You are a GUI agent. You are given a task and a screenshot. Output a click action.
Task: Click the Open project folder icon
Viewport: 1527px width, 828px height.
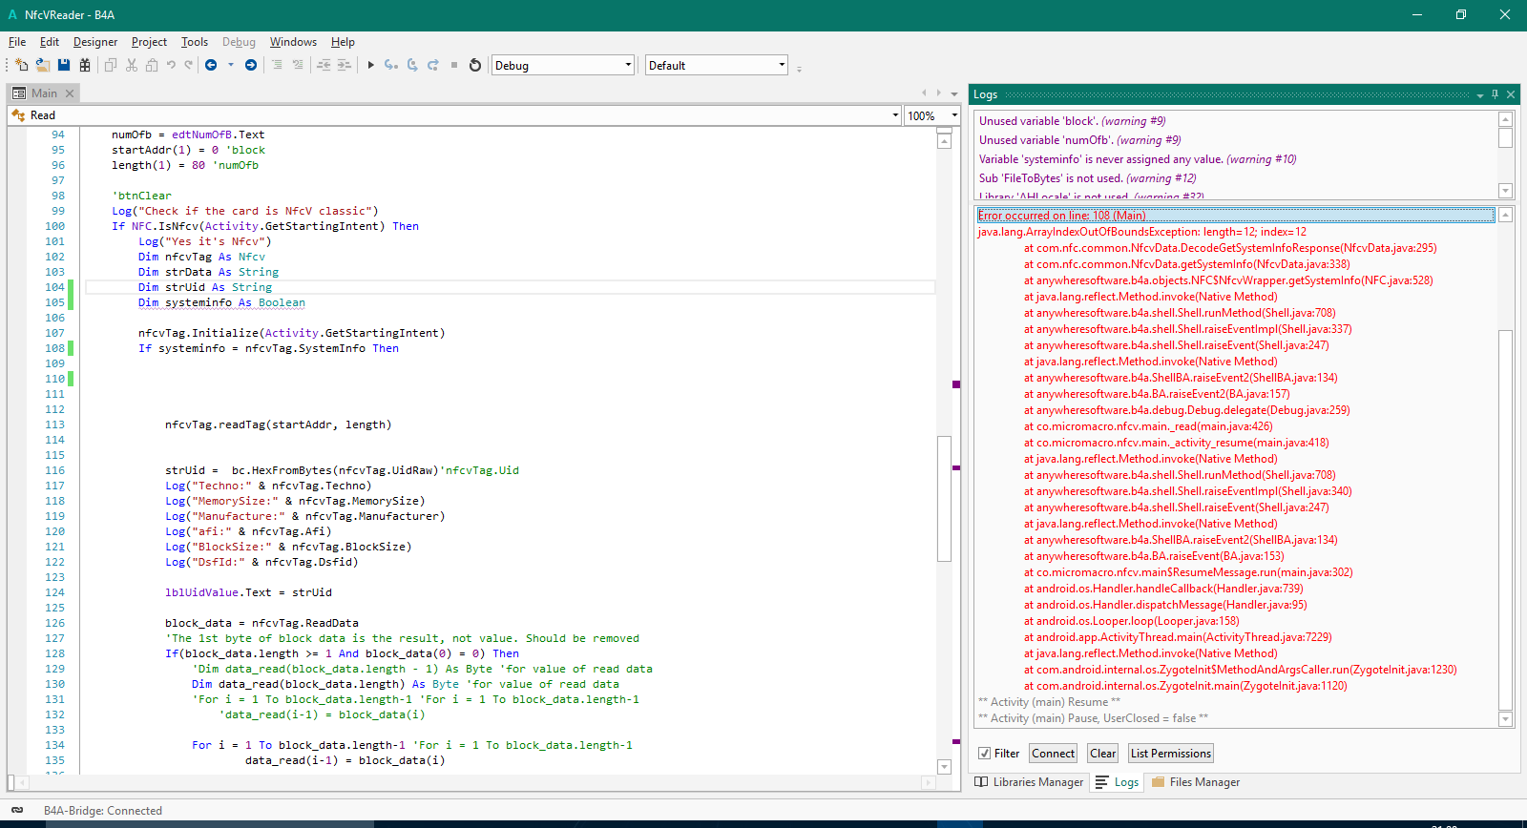[43, 65]
